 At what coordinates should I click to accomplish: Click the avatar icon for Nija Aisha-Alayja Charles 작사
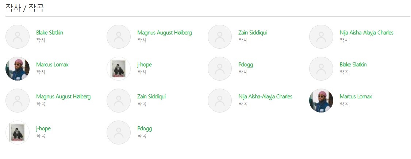coord(321,37)
